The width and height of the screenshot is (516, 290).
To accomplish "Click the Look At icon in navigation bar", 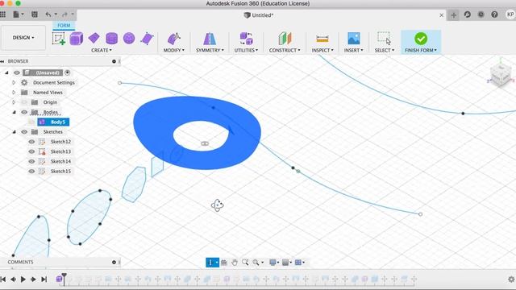I will [x=224, y=262].
